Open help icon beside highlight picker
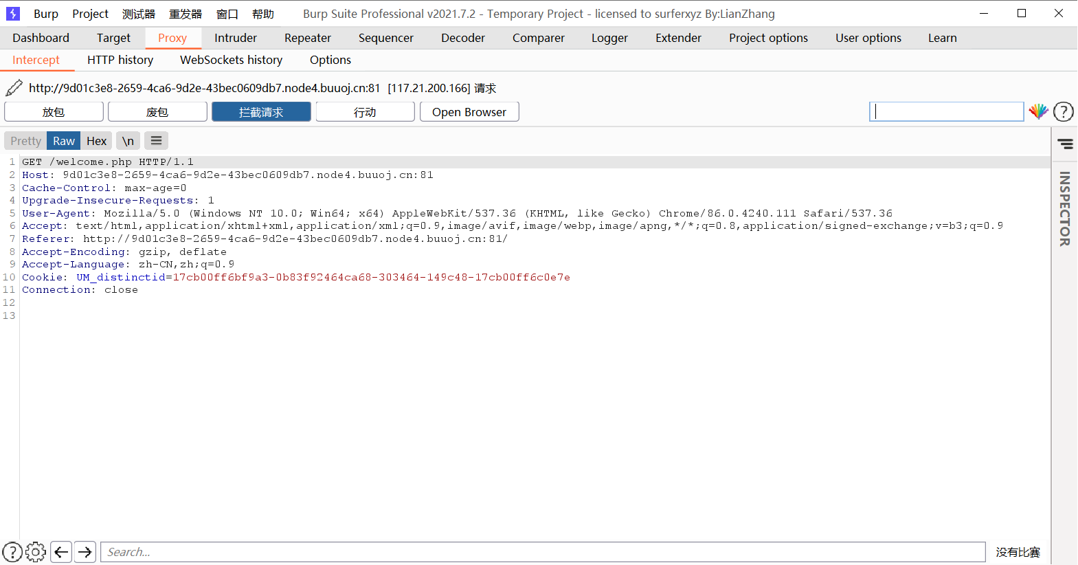 (1063, 111)
